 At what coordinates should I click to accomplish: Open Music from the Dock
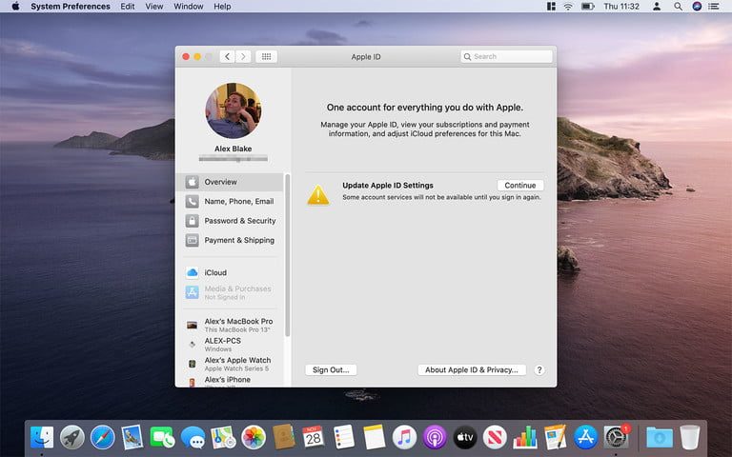(x=404, y=438)
